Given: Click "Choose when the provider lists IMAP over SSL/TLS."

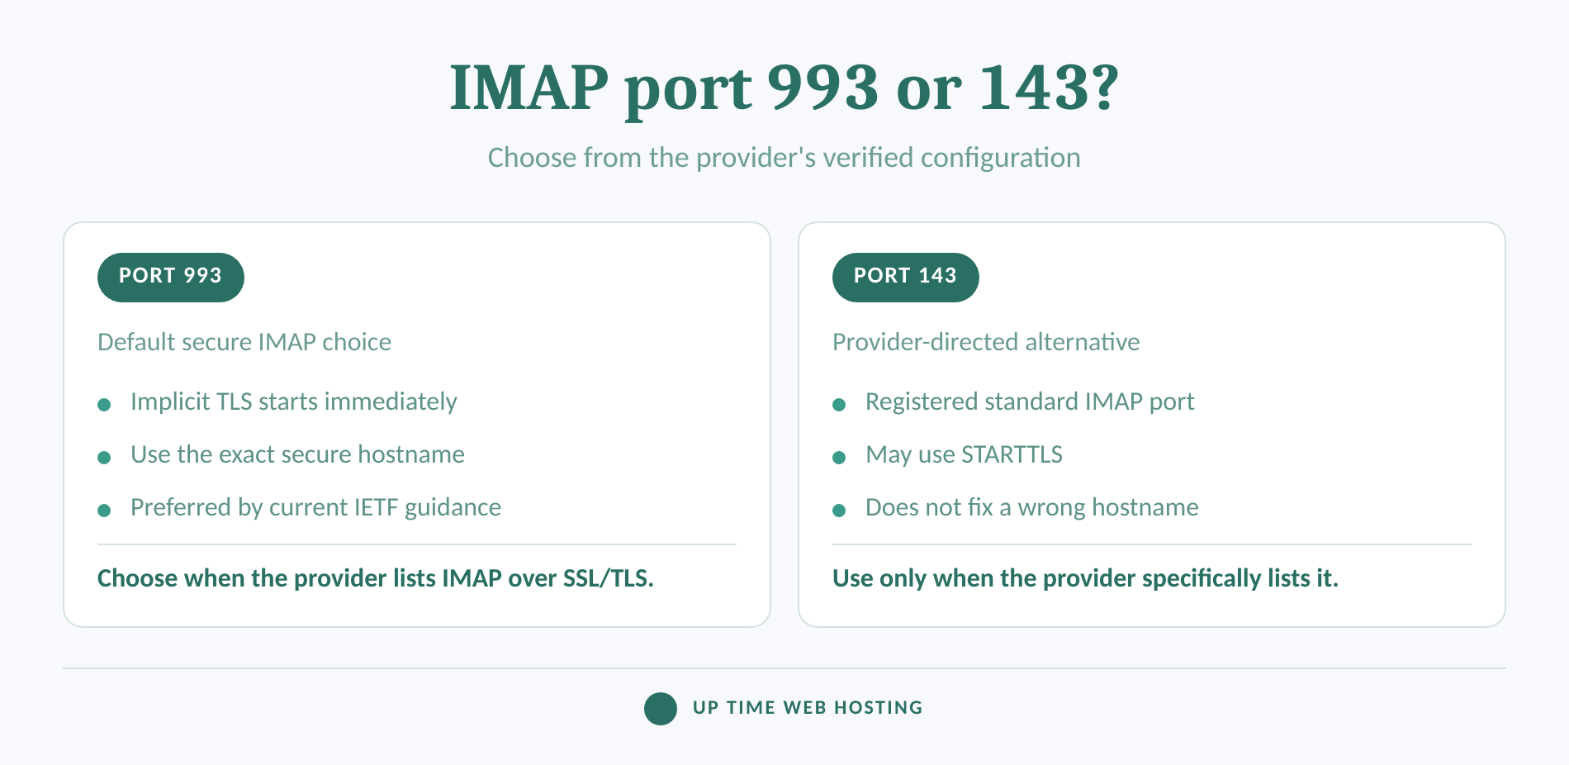Looking at the screenshot, I should click(x=376, y=578).
